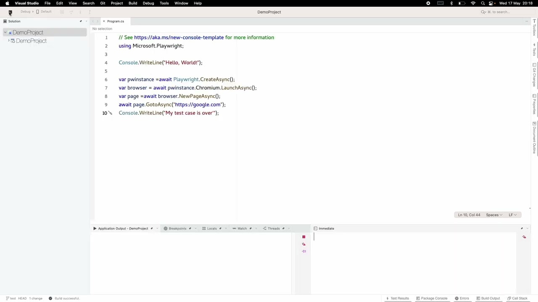Viewport: 538px width, 302px height.
Task: Click the Wi-Fi status icon
Action: pos(473,3)
